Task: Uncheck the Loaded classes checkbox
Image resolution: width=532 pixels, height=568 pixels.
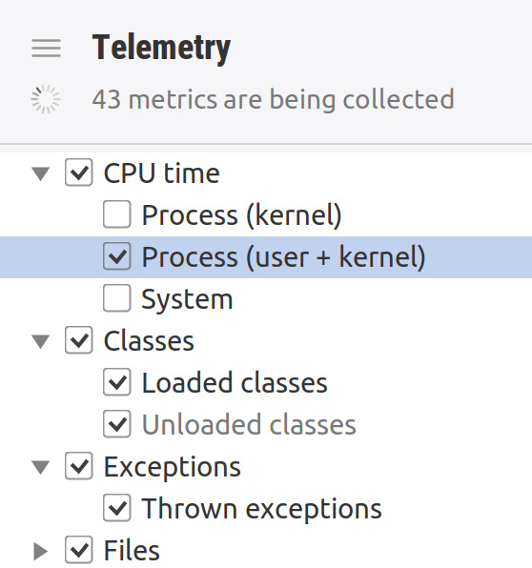Action: [116, 382]
